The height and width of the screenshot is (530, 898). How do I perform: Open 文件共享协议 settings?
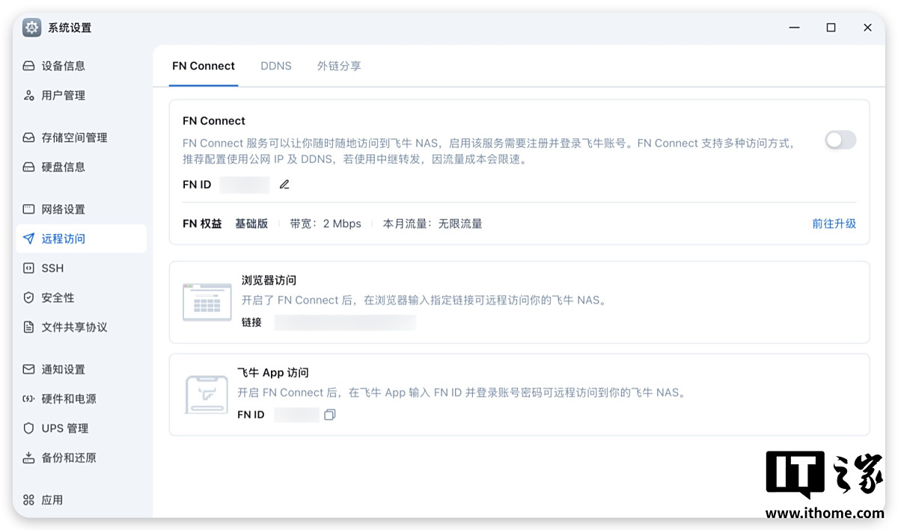(x=74, y=327)
